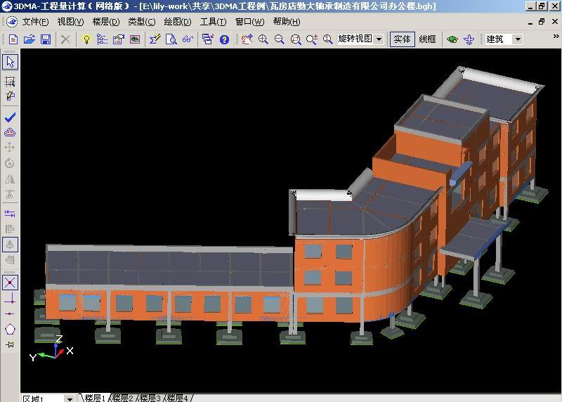Viewport: 562px width, 402px height.
Task: Switch to the 楼层4 tab
Action: [x=177, y=398]
